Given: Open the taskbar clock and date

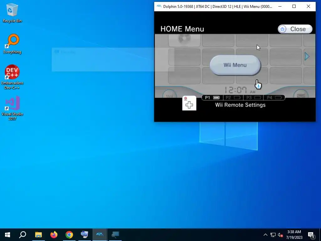Looking at the screenshot, I should click(x=294, y=235).
